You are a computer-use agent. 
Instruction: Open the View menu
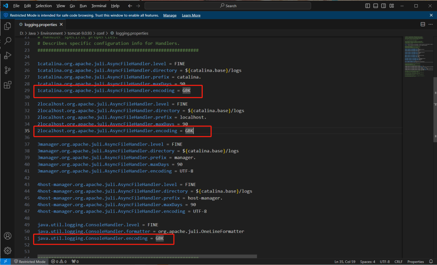tap(61, 6)
